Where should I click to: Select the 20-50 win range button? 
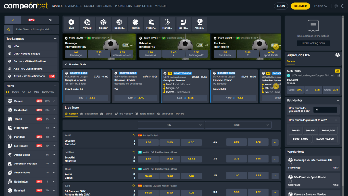295,130
